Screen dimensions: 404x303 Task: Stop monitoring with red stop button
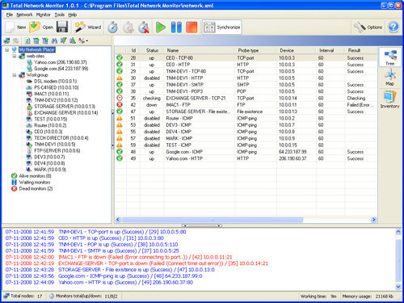pos(191,27)
